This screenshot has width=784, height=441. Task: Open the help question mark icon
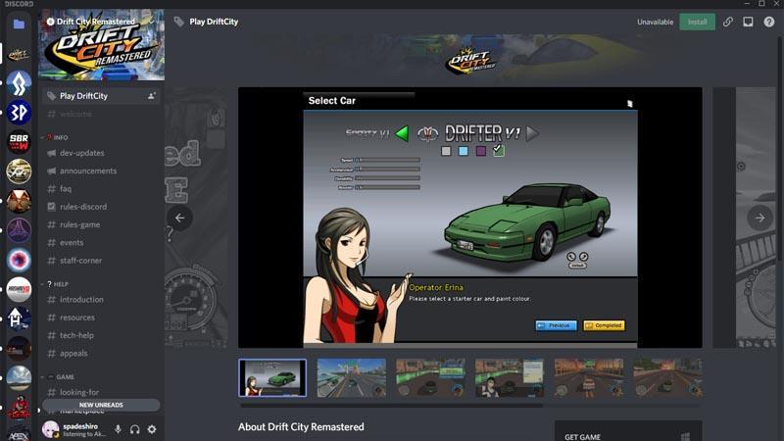(x=769, y=22)
